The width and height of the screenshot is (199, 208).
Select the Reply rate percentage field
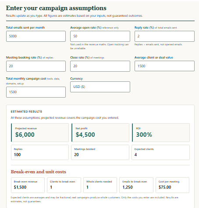pos(164,36)
